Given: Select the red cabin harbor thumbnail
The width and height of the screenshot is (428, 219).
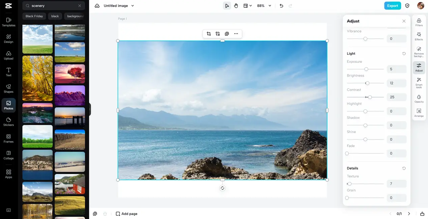Looking at the screenshot, I should click(x=70, y=184).
